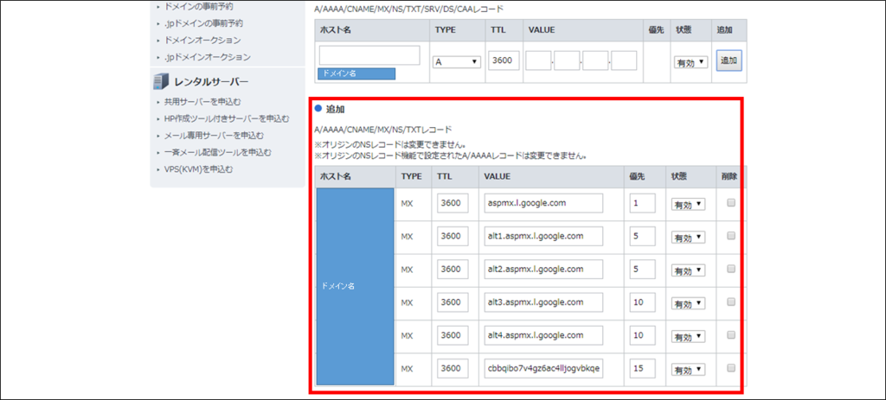Open 状態 dropdown for alt3.aspmx.l.google.com row
Screen dimensions: 886x400
[688, 303]
